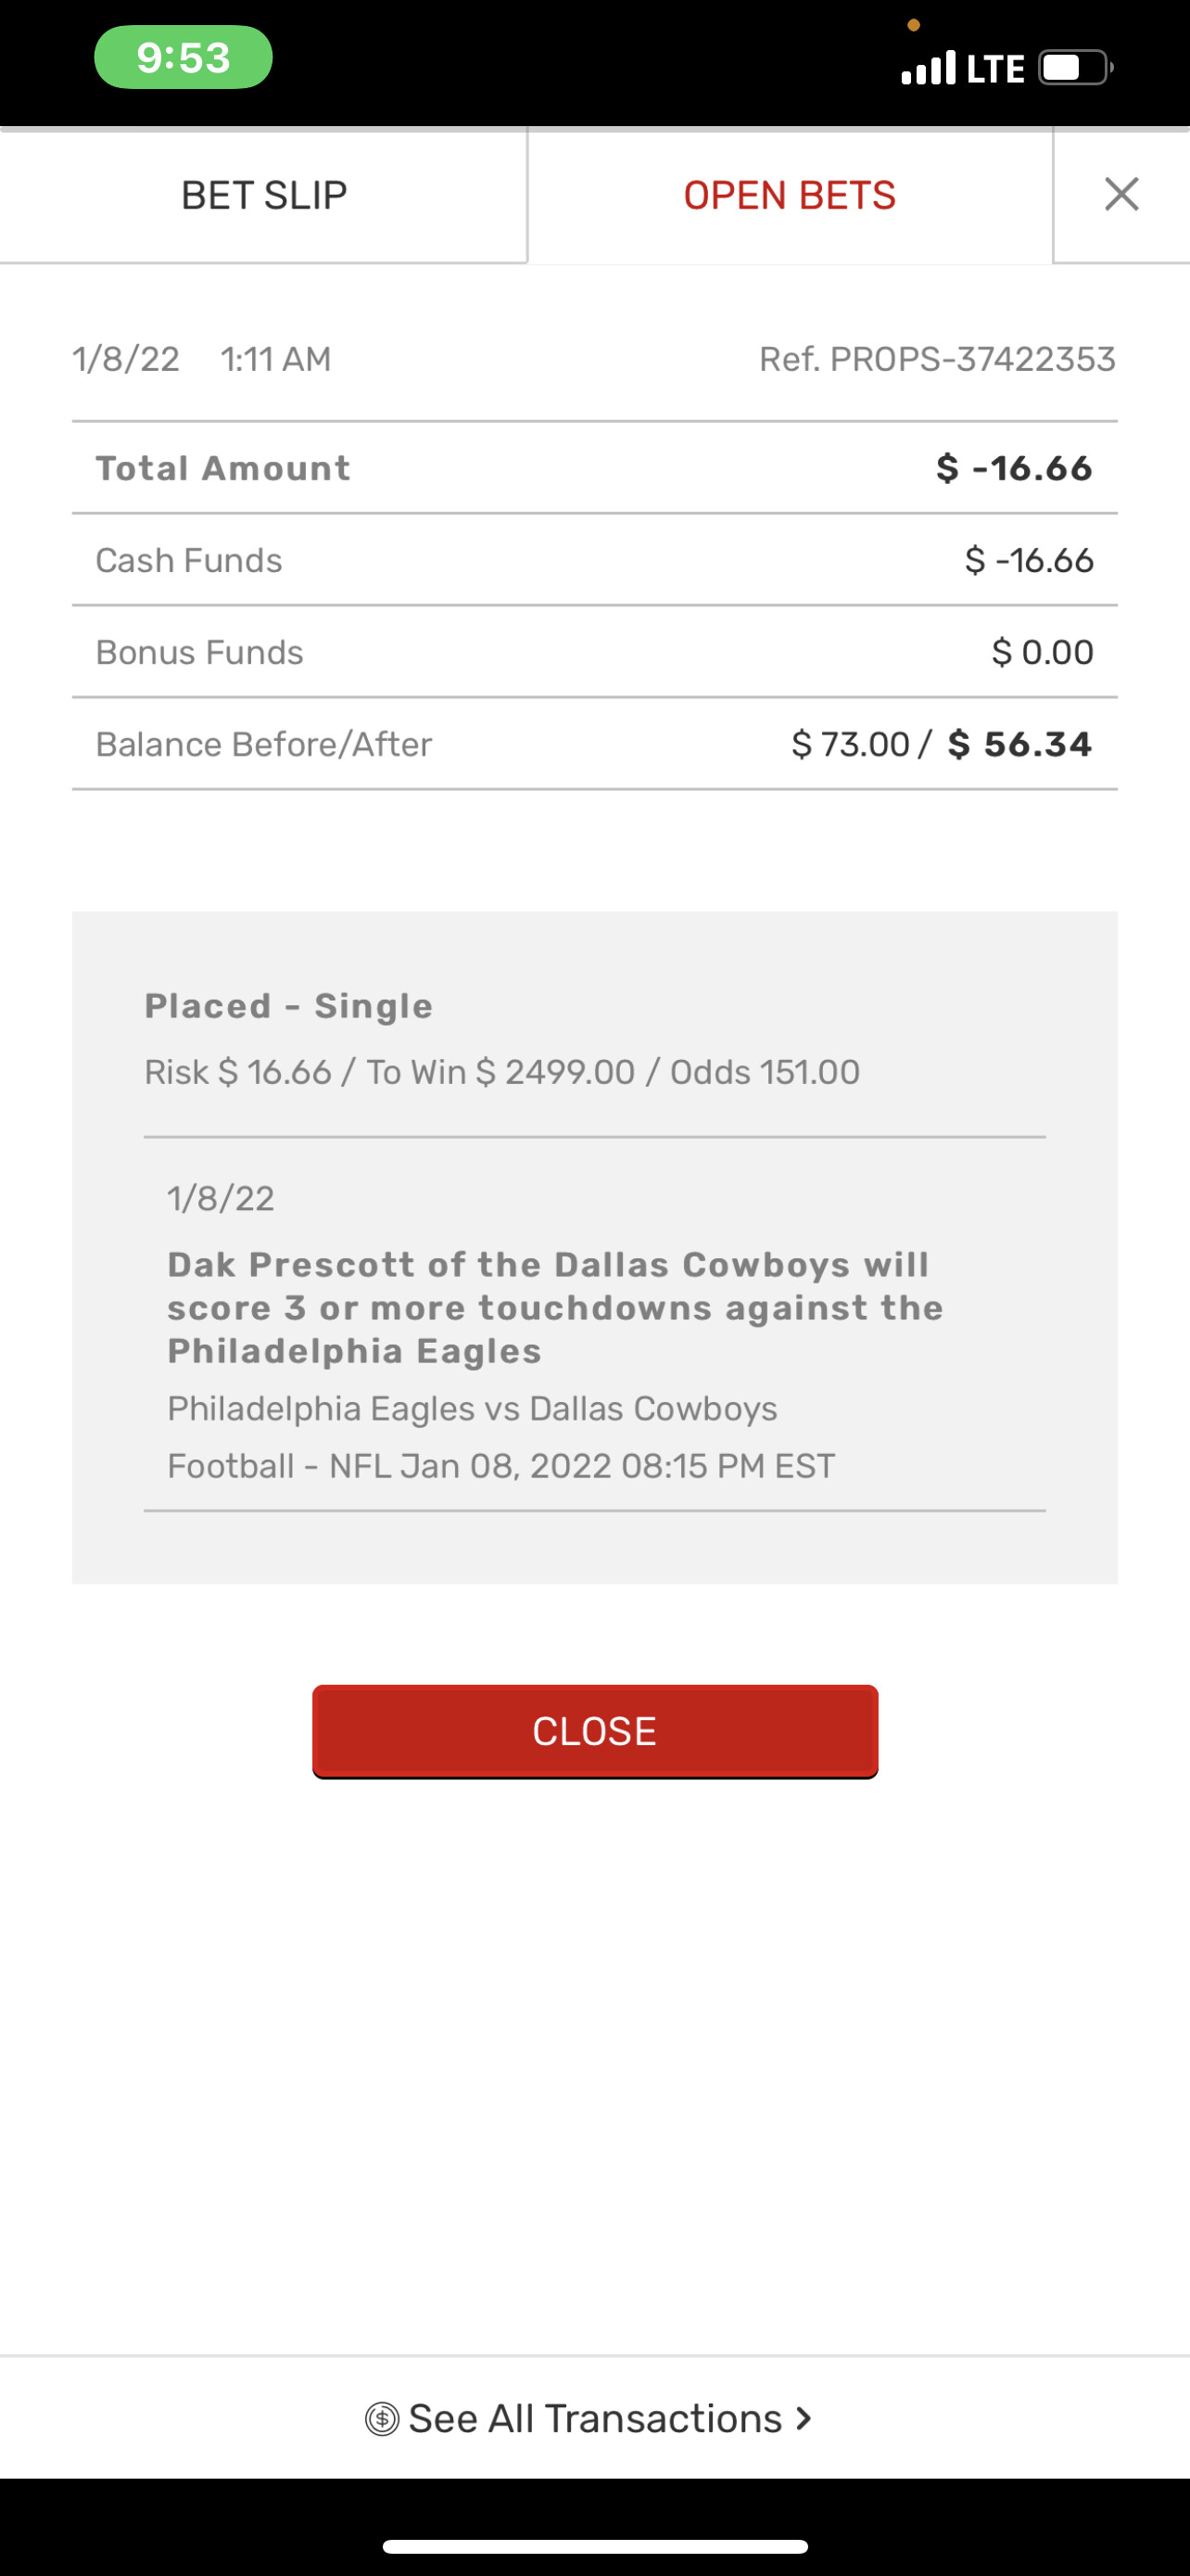Tap the battery status icon
The width and height of the screenshot is (1190, 2576).
coord(1075,68)
